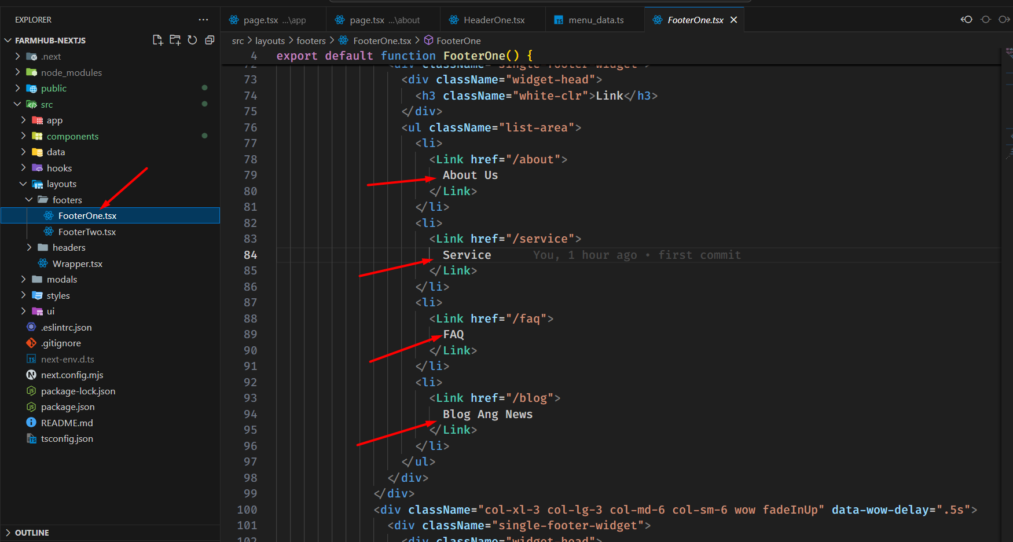This screenshot has height=542, width=1013.
Task: Expand the headers folder
Action: point(69,247)
